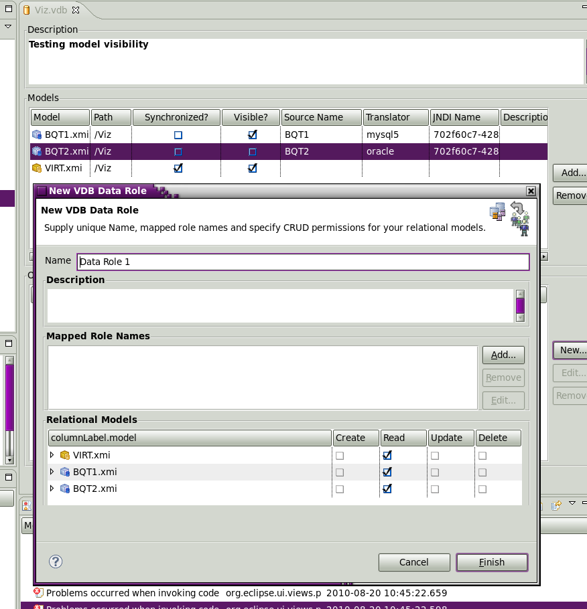The image size is (587, 609).
Task: Click the data role wizard banner icon
Action: click(x=509, y=219)
